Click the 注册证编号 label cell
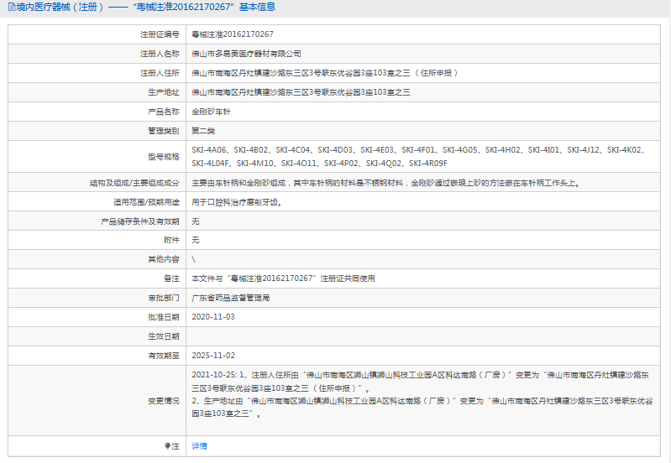The height and width of the screenshot is (463, 671). [x=97, y=34]
